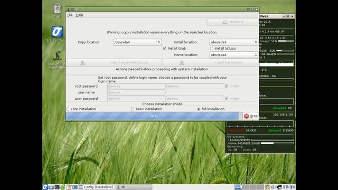The image size is (338, 190).
Task: Click the red stop icon on progress row
Action: (x=247, y=116)
